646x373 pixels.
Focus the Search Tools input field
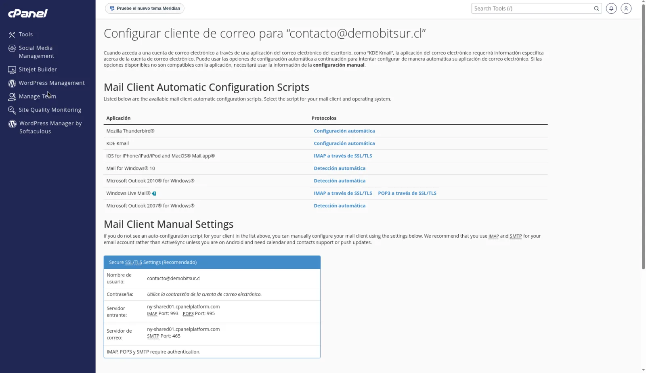[532, 8]
